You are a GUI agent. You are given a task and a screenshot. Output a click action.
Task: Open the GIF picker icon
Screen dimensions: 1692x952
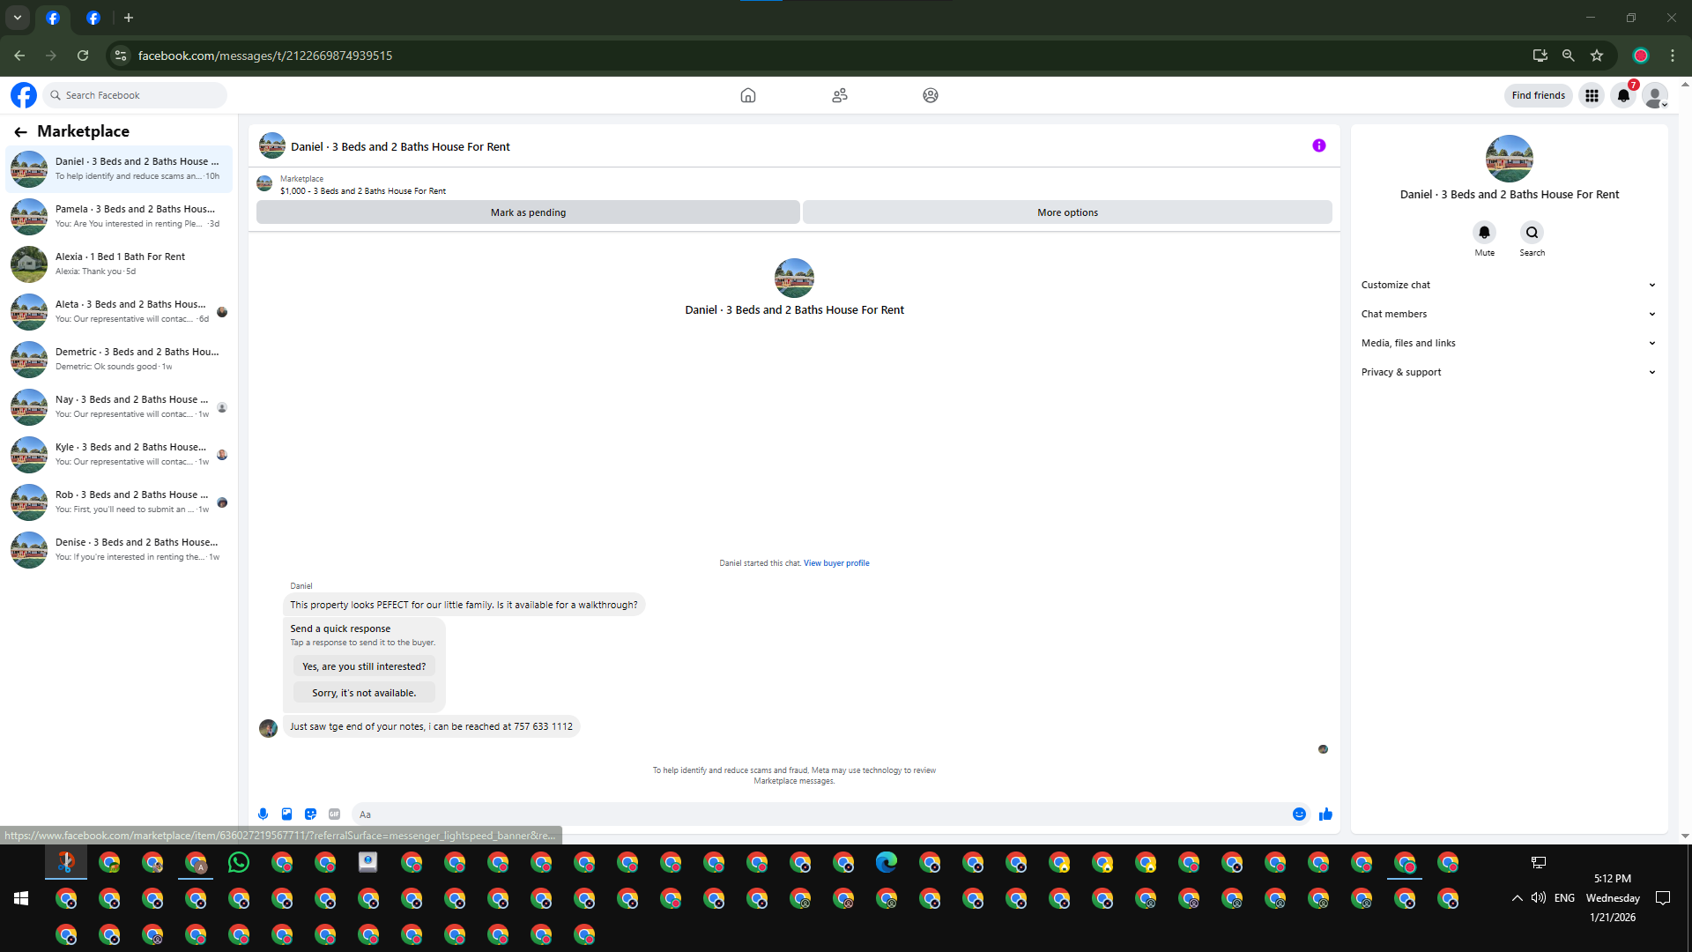tap(334, 814)
